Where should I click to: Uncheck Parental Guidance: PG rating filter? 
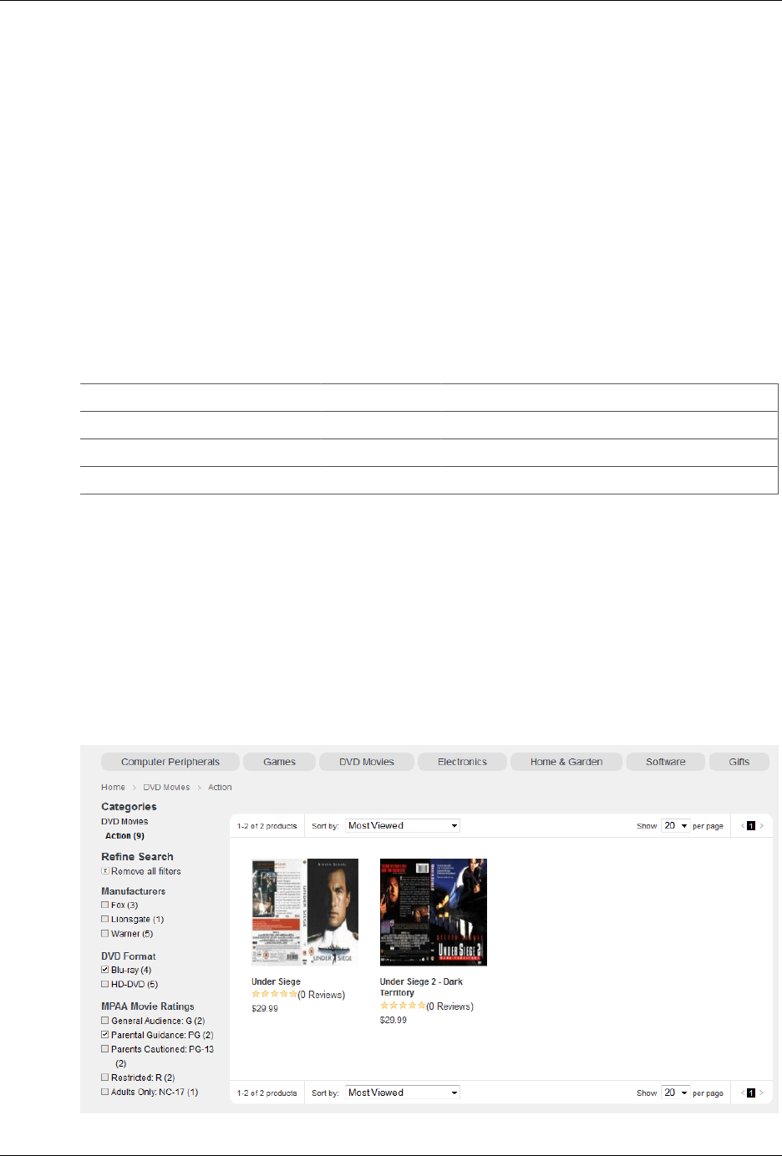(105, 1035)
